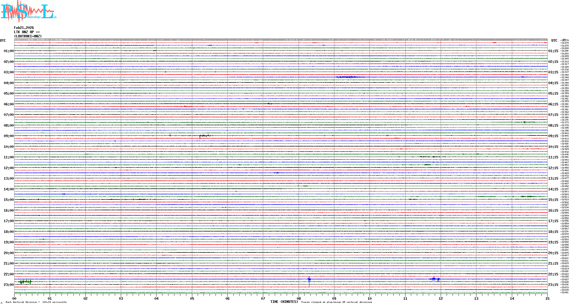Click minute 00 tick on bottom axis

coord(14,298)
